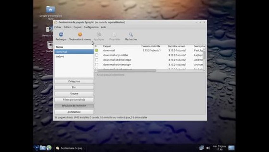269x152 pixels.
Task: Select Toutes in the filter list
Action: pyautogui.click(x=74, y=47)
